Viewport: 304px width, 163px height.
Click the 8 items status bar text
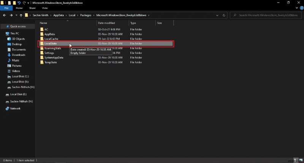(x=7, y=160)
